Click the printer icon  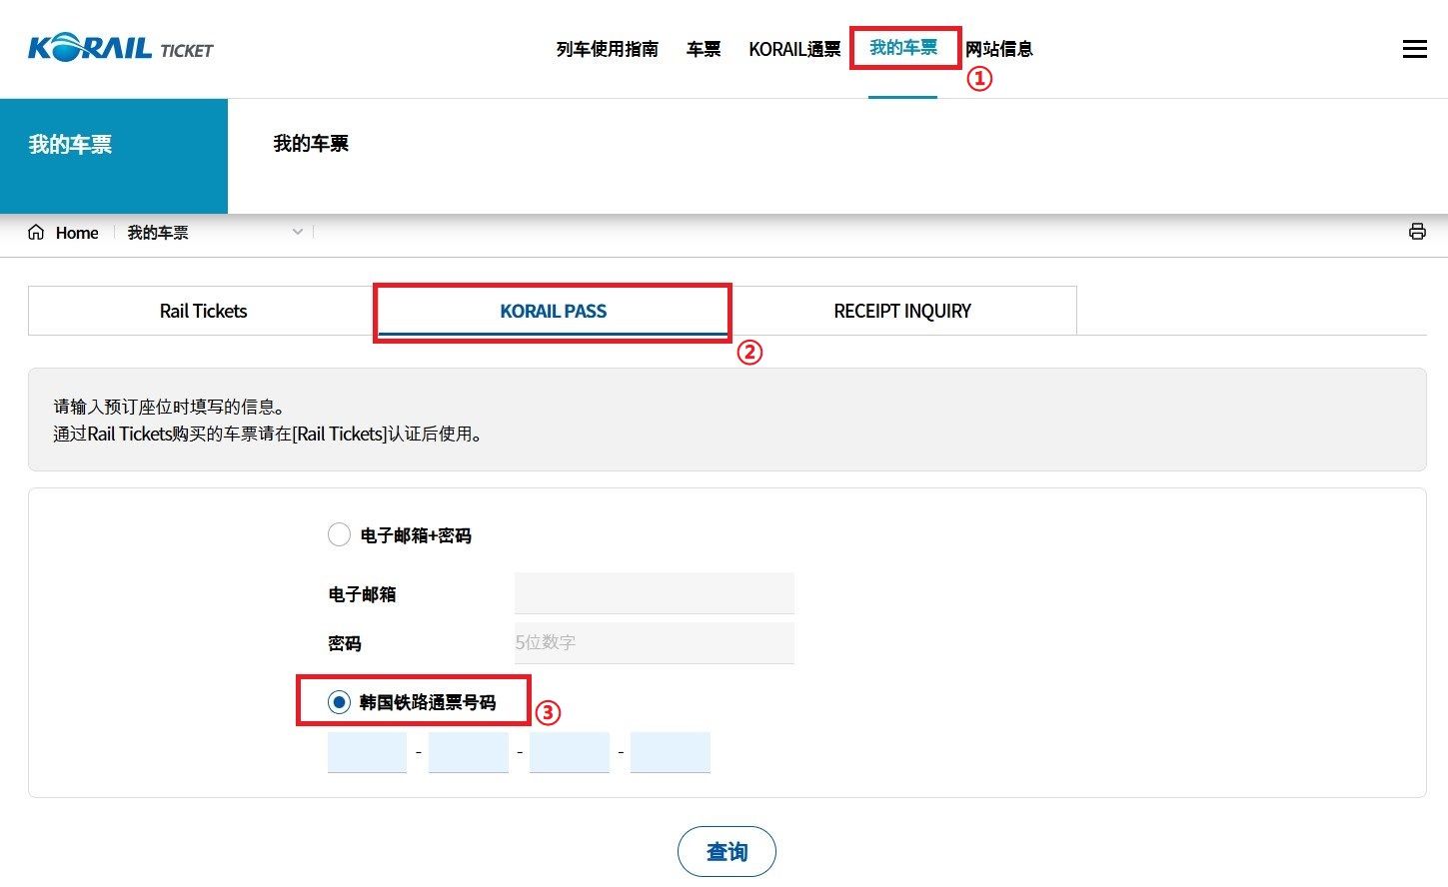pos(1416,232)
